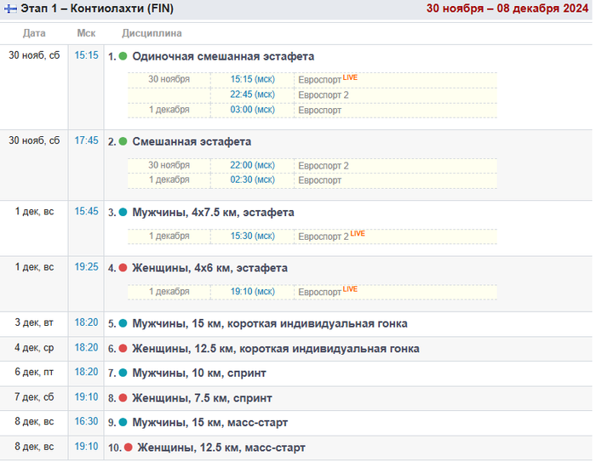Image resolution: width=596 pixels, height=462 pixels.
Task: Click teal dot beside Мужчины, 15 км, масс-старт
Action: click(123, 422)
